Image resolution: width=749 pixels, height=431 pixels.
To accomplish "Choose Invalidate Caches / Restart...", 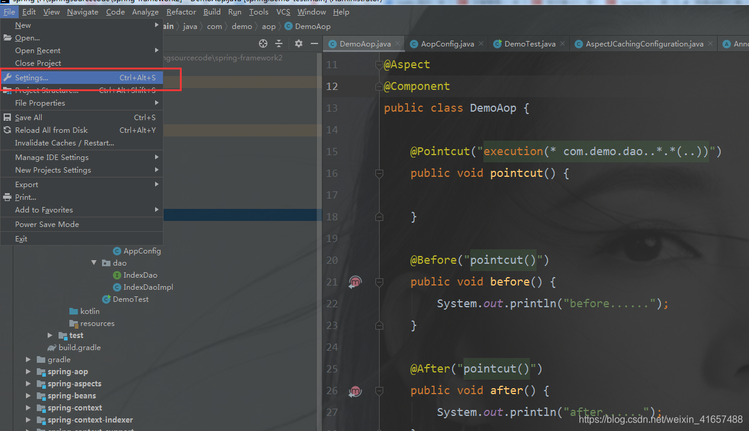I will 81,143.
